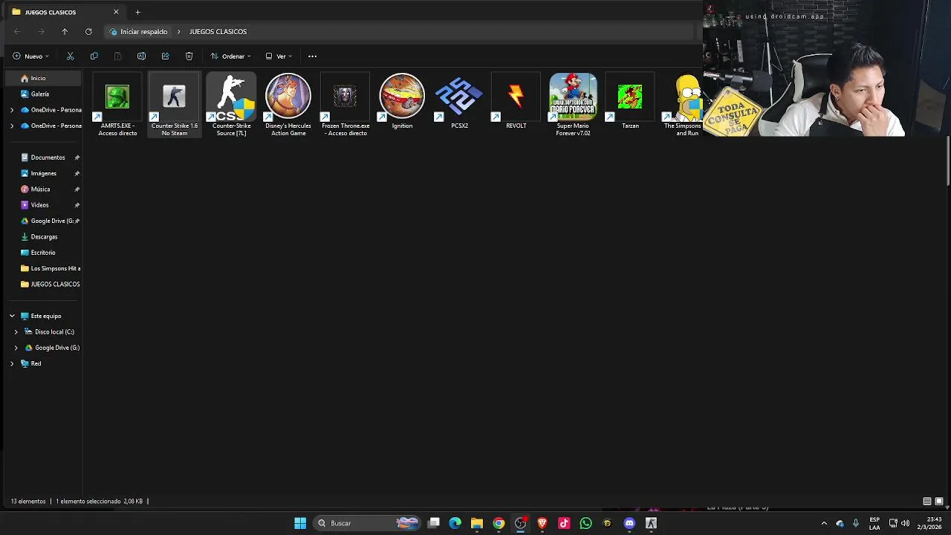
Task: Open Windows Start menu
Action: point(300,523)
